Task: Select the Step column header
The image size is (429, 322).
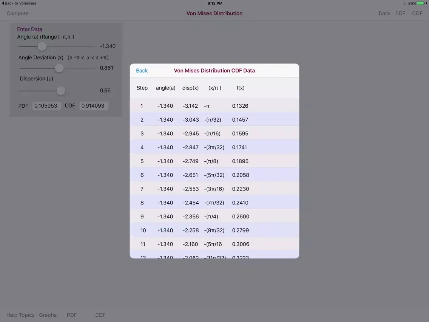Action: (x=142, y=88)
